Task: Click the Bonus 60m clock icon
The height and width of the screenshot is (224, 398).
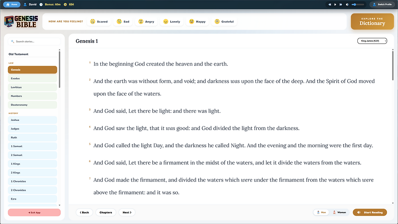Action: click(x=41, y=4)
